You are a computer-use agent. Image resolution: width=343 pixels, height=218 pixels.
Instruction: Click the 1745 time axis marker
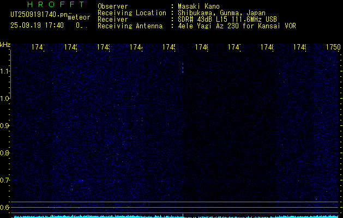pos(169,47)
